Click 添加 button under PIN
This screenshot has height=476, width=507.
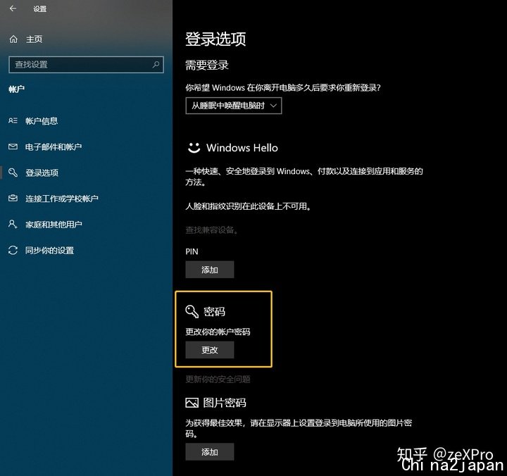pyautogui.click(x=210, y=270)
